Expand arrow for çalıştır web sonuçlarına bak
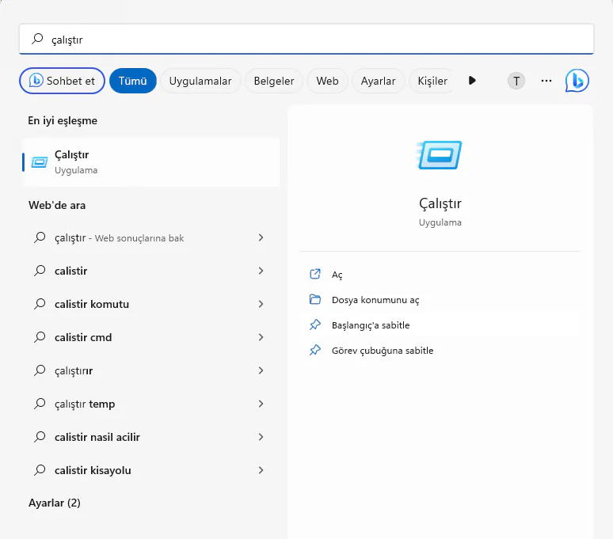The width and height of the screenshot is (613, 539). (x=261, y=237)
